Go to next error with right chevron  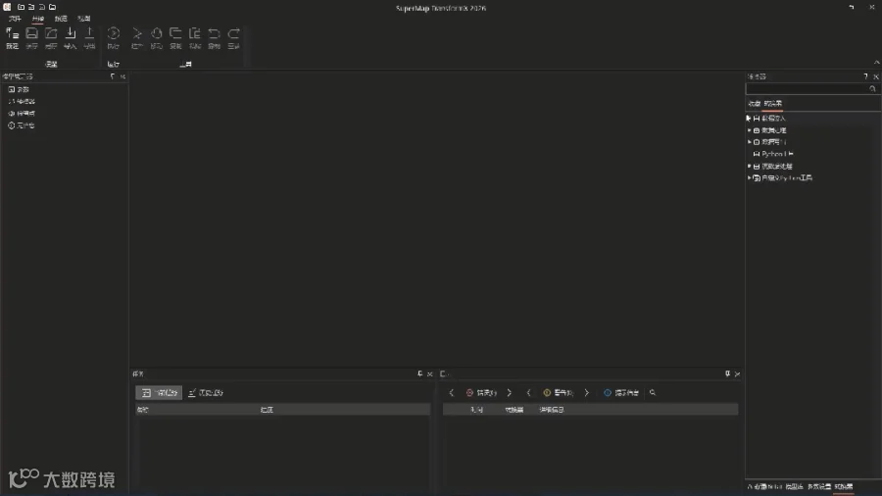click(509, 392)
